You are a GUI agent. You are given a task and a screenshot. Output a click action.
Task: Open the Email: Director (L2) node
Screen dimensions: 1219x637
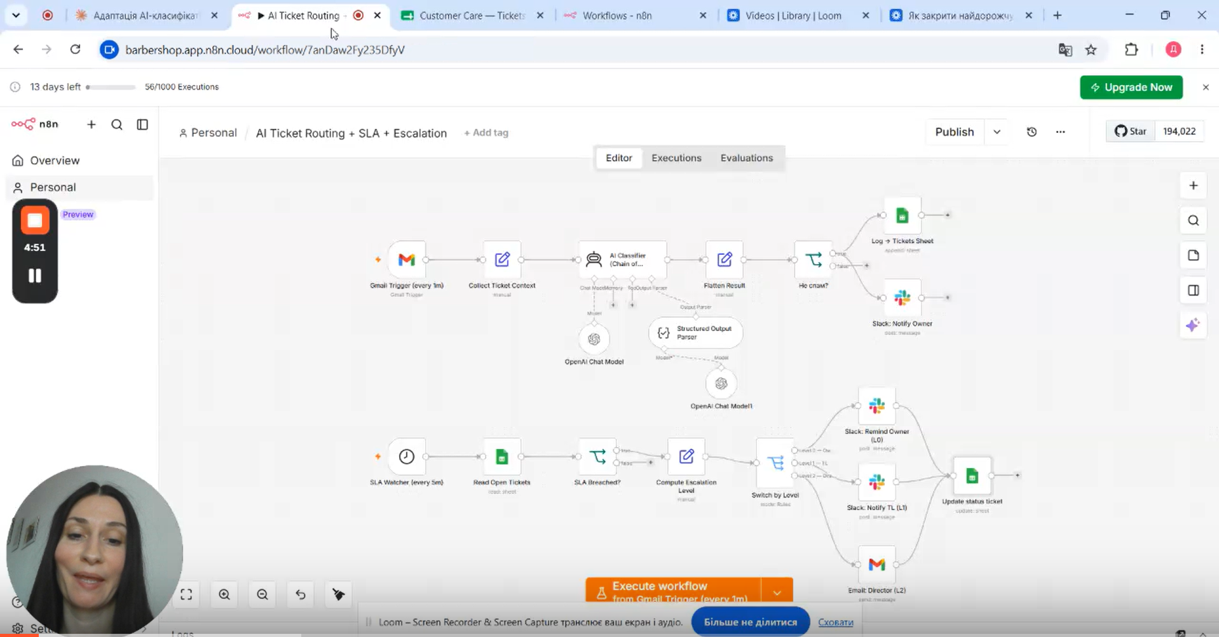[877, 564]
